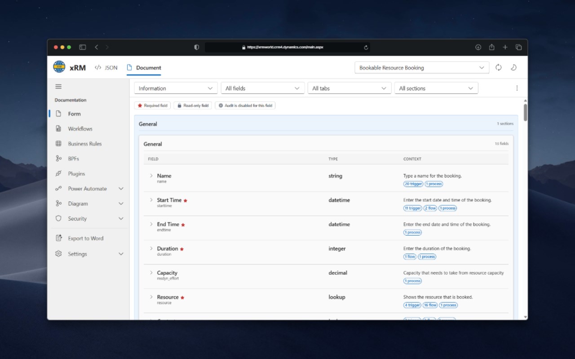This screenshot has width=575, height=359.
Task: Click the CONTEXT column header
Action: (x=412, y=159)
